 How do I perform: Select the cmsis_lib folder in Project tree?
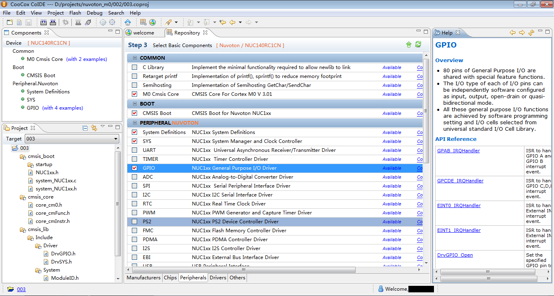[38, 229]
